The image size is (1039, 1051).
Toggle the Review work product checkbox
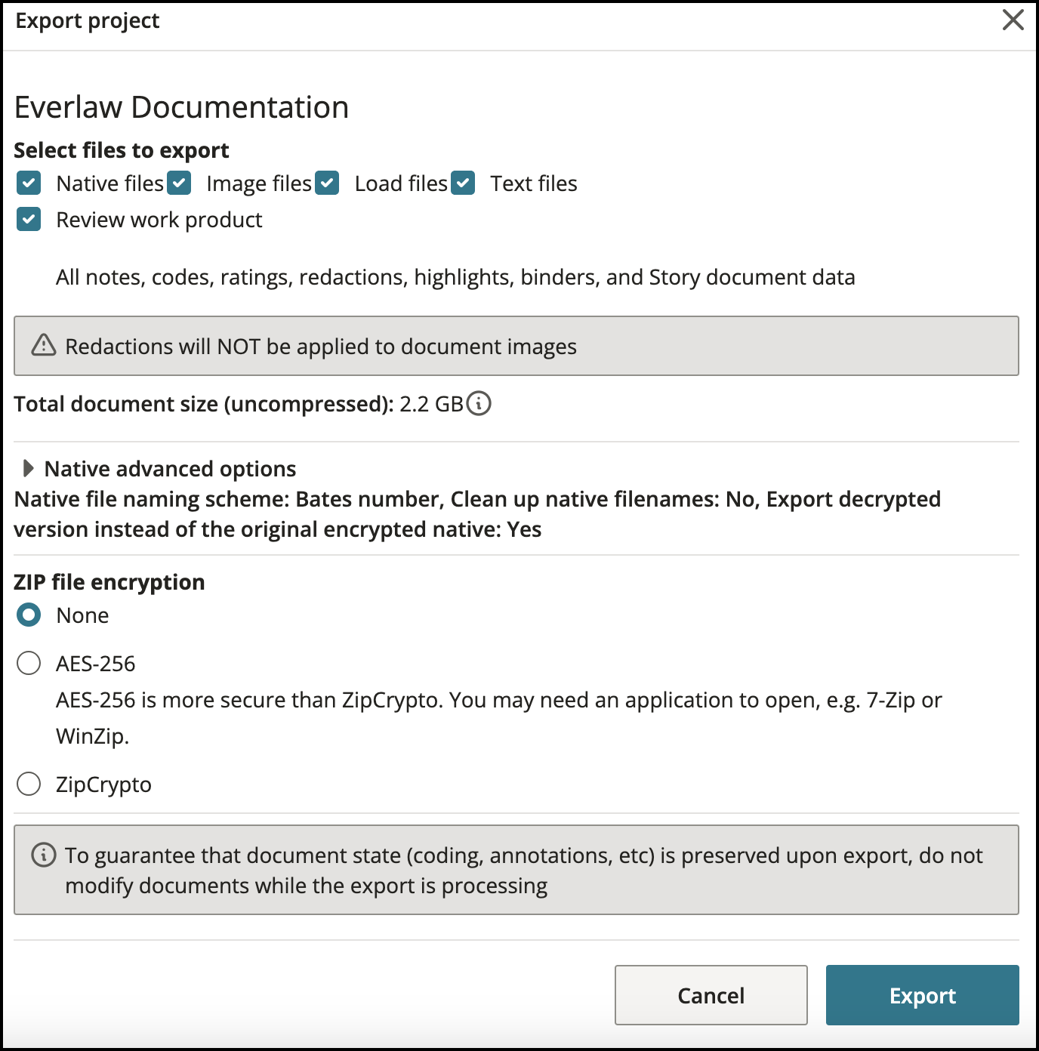pyautogui.click(x=29, y=220)
